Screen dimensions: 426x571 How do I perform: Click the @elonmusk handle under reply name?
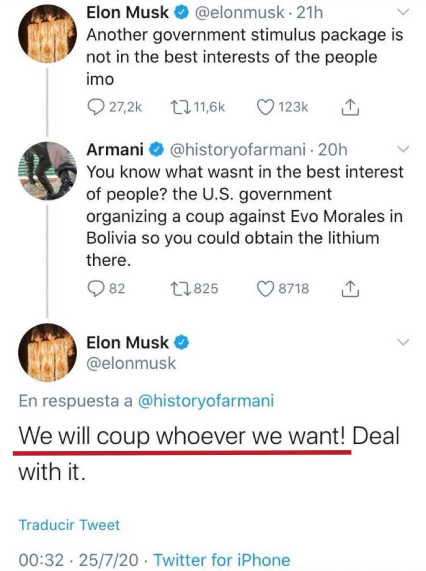[x=131, y=363]
